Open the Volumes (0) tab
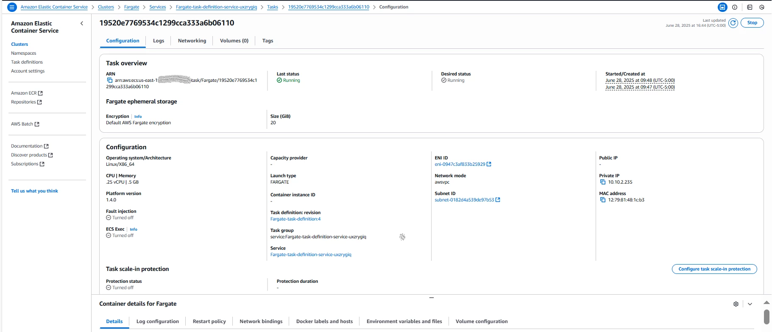The width and height of the screenshot is (772, 332). pos(234,41)
